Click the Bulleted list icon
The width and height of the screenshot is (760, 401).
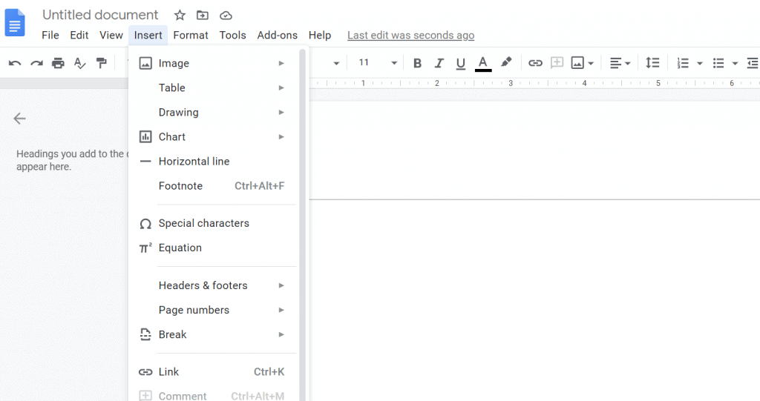[718, 63]
